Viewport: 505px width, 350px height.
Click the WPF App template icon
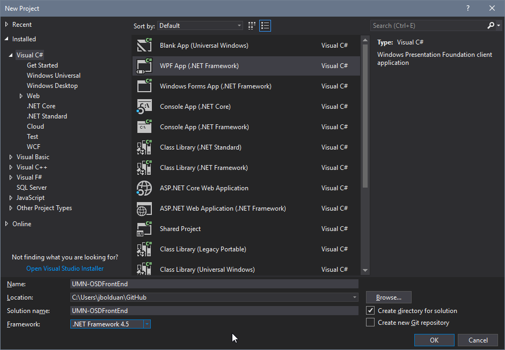pos(144,65)
